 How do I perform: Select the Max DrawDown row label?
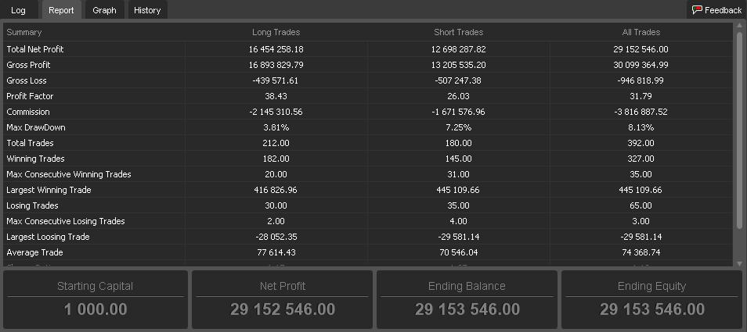coord(36,127)
